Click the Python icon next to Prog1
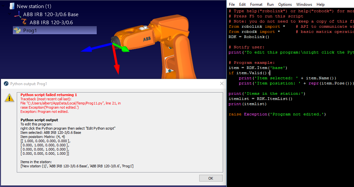 17,30
